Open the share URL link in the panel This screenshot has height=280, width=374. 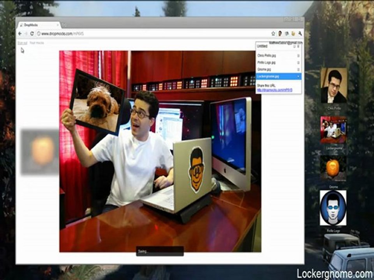tap(275, 90)
